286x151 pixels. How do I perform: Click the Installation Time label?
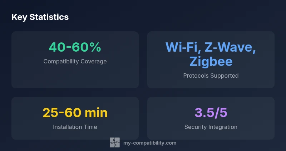pyautogui.click(x=75, y=127)
